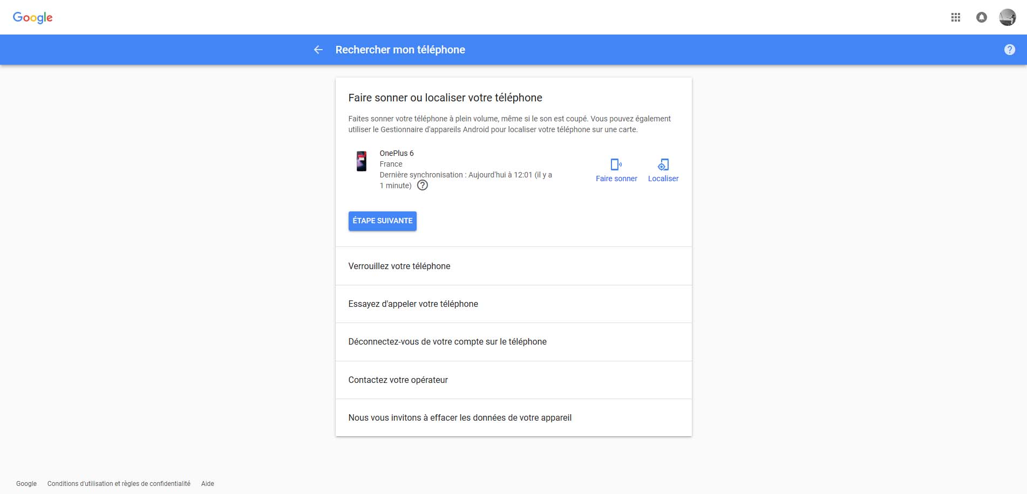Open Google link in footer
This screenshot has width=1027, height=494.
[x=26, y=484]
